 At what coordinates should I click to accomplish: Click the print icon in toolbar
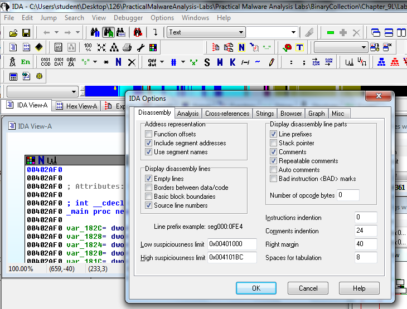[127, 47]
